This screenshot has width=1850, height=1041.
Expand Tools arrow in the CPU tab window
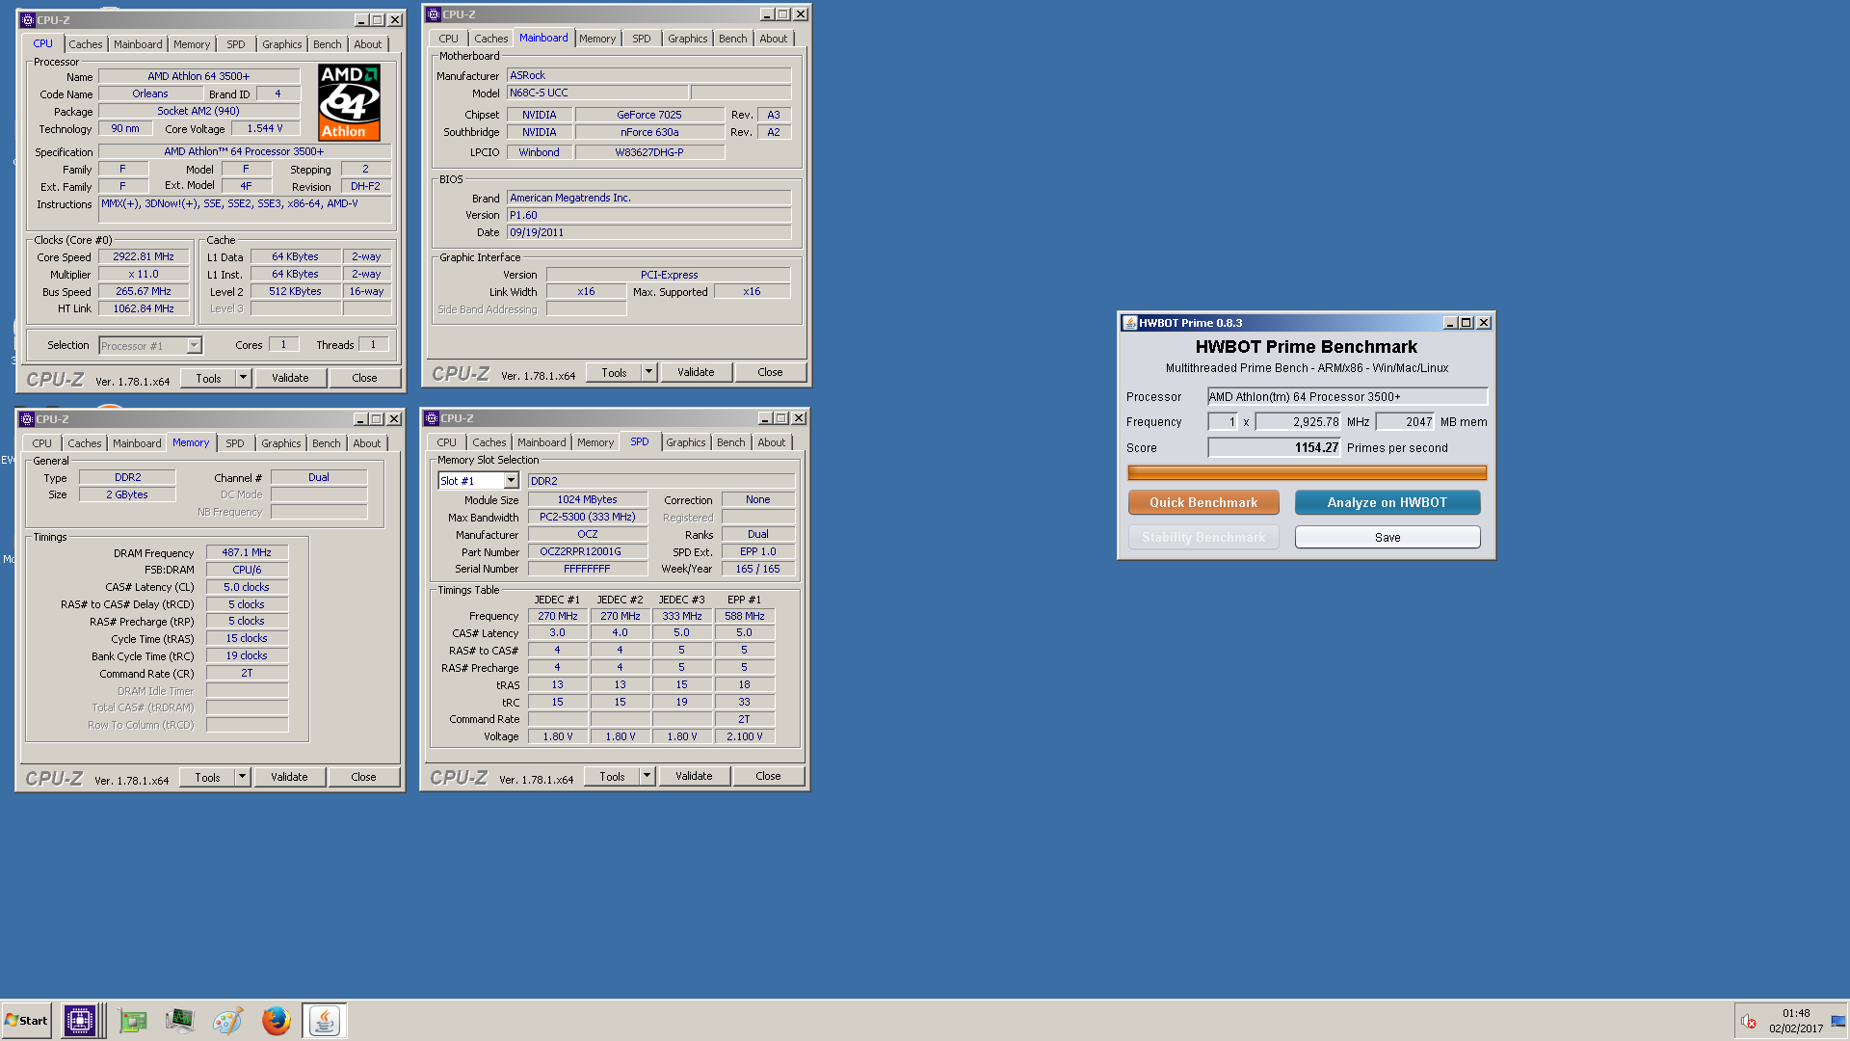pyautogui.click(x=244, y=378)
